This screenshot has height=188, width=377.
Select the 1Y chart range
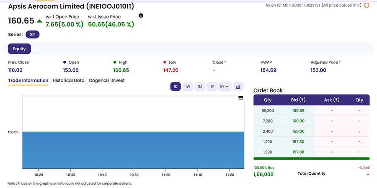pyautogui.click(x=212, y=87)
